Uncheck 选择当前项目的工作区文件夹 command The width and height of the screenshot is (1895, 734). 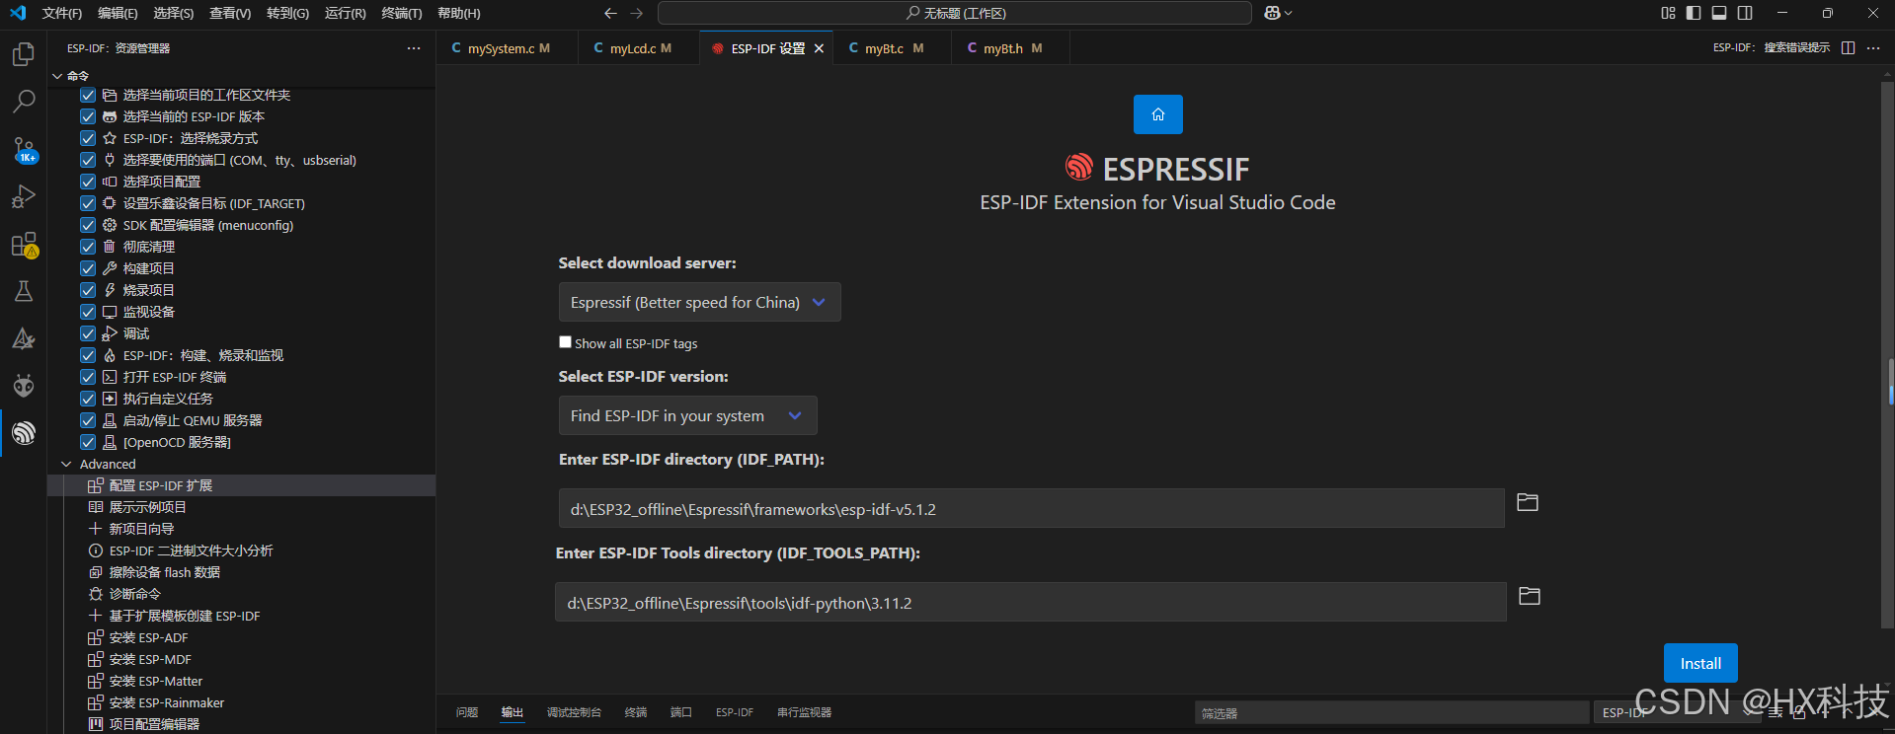coord(88,95)
